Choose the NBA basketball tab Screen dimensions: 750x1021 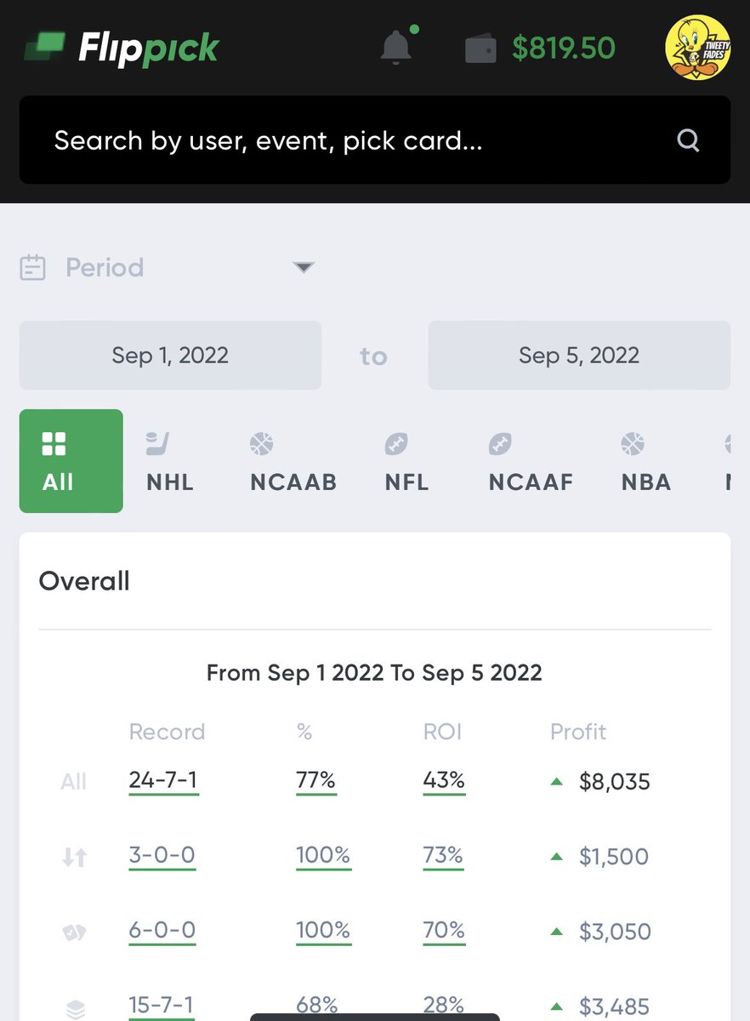[646, 462]
